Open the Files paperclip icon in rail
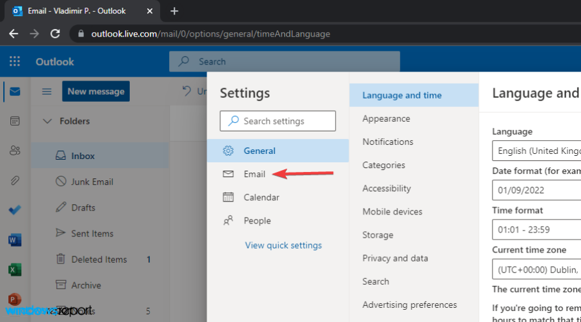Image resolution: width=581 pixels, height=322 pixels. click(15, 180)
